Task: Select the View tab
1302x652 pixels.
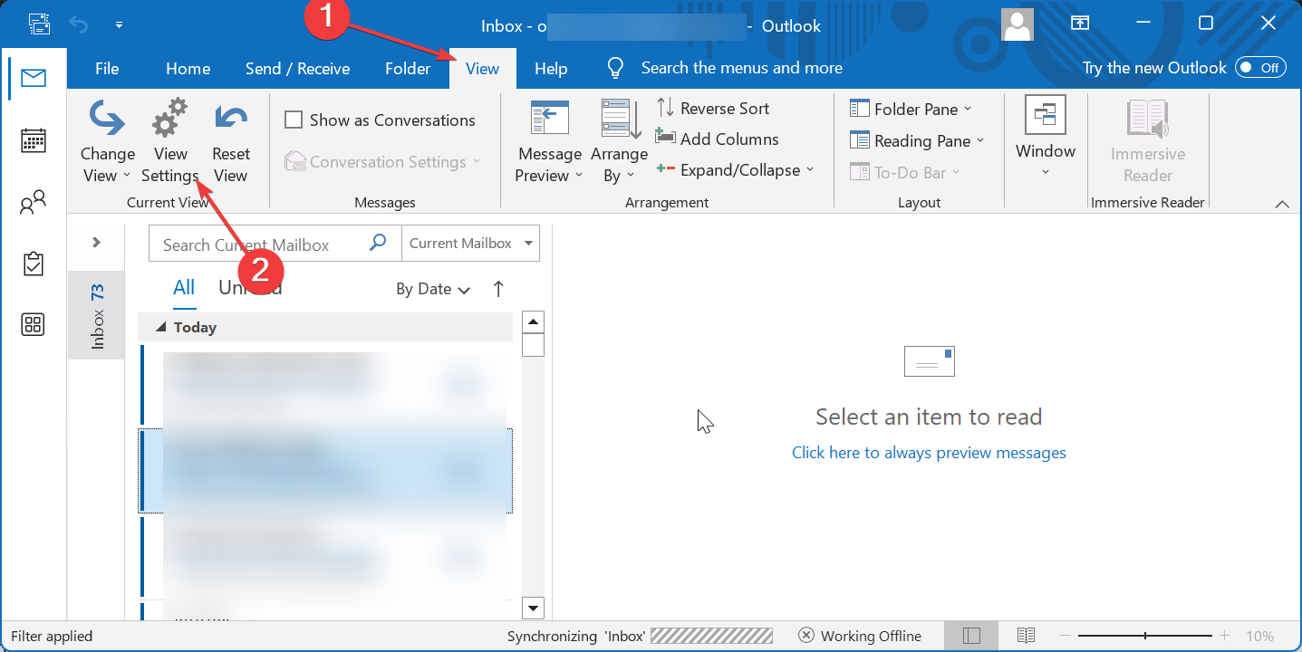Action: [x=482, y=69]
